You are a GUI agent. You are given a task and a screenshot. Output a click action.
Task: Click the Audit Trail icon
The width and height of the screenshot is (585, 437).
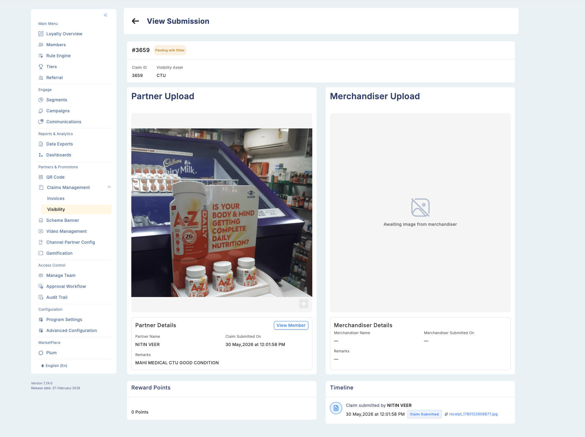pyautogui.click(x=41, y=297)
